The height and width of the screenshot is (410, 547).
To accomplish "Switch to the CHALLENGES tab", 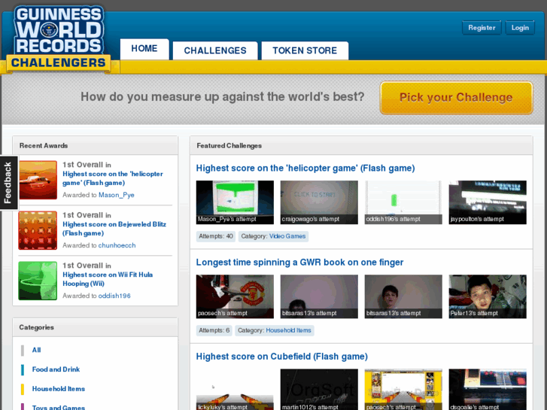I will pyautogui.click(x=215, y=50).
